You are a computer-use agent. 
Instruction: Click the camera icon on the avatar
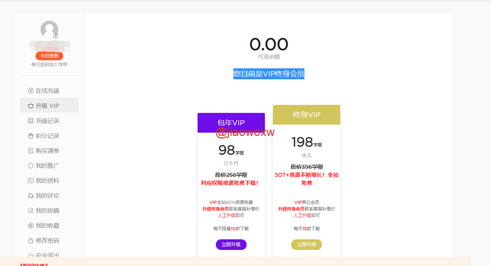(56, 36)
